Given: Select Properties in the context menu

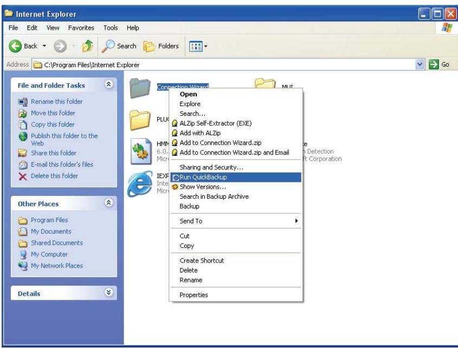Looking at the screenshot, I should pyautogui.click(x=193, y=295).
